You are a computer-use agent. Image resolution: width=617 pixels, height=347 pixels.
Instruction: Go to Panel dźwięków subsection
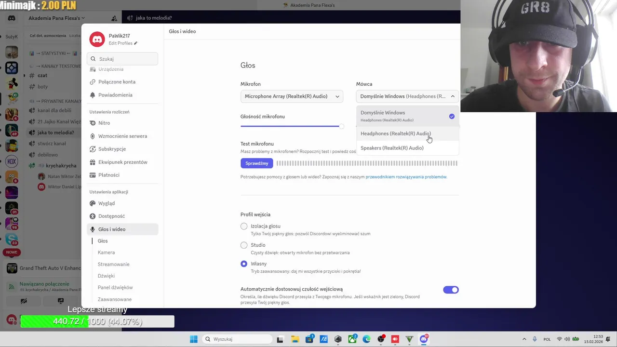(x=115, y=287)
